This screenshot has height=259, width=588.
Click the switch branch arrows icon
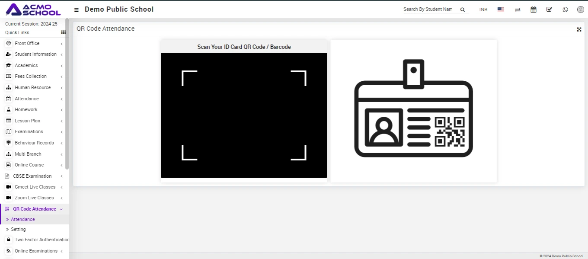coord(518,10)
